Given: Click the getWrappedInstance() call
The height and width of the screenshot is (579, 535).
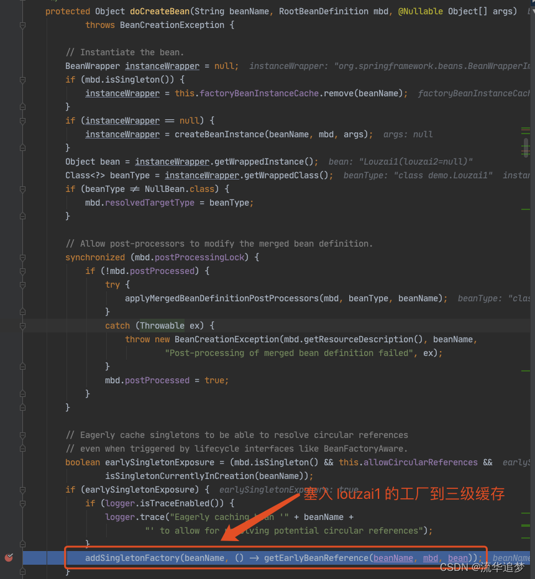Looking at the screenshot, I should [x=263, y=162].
